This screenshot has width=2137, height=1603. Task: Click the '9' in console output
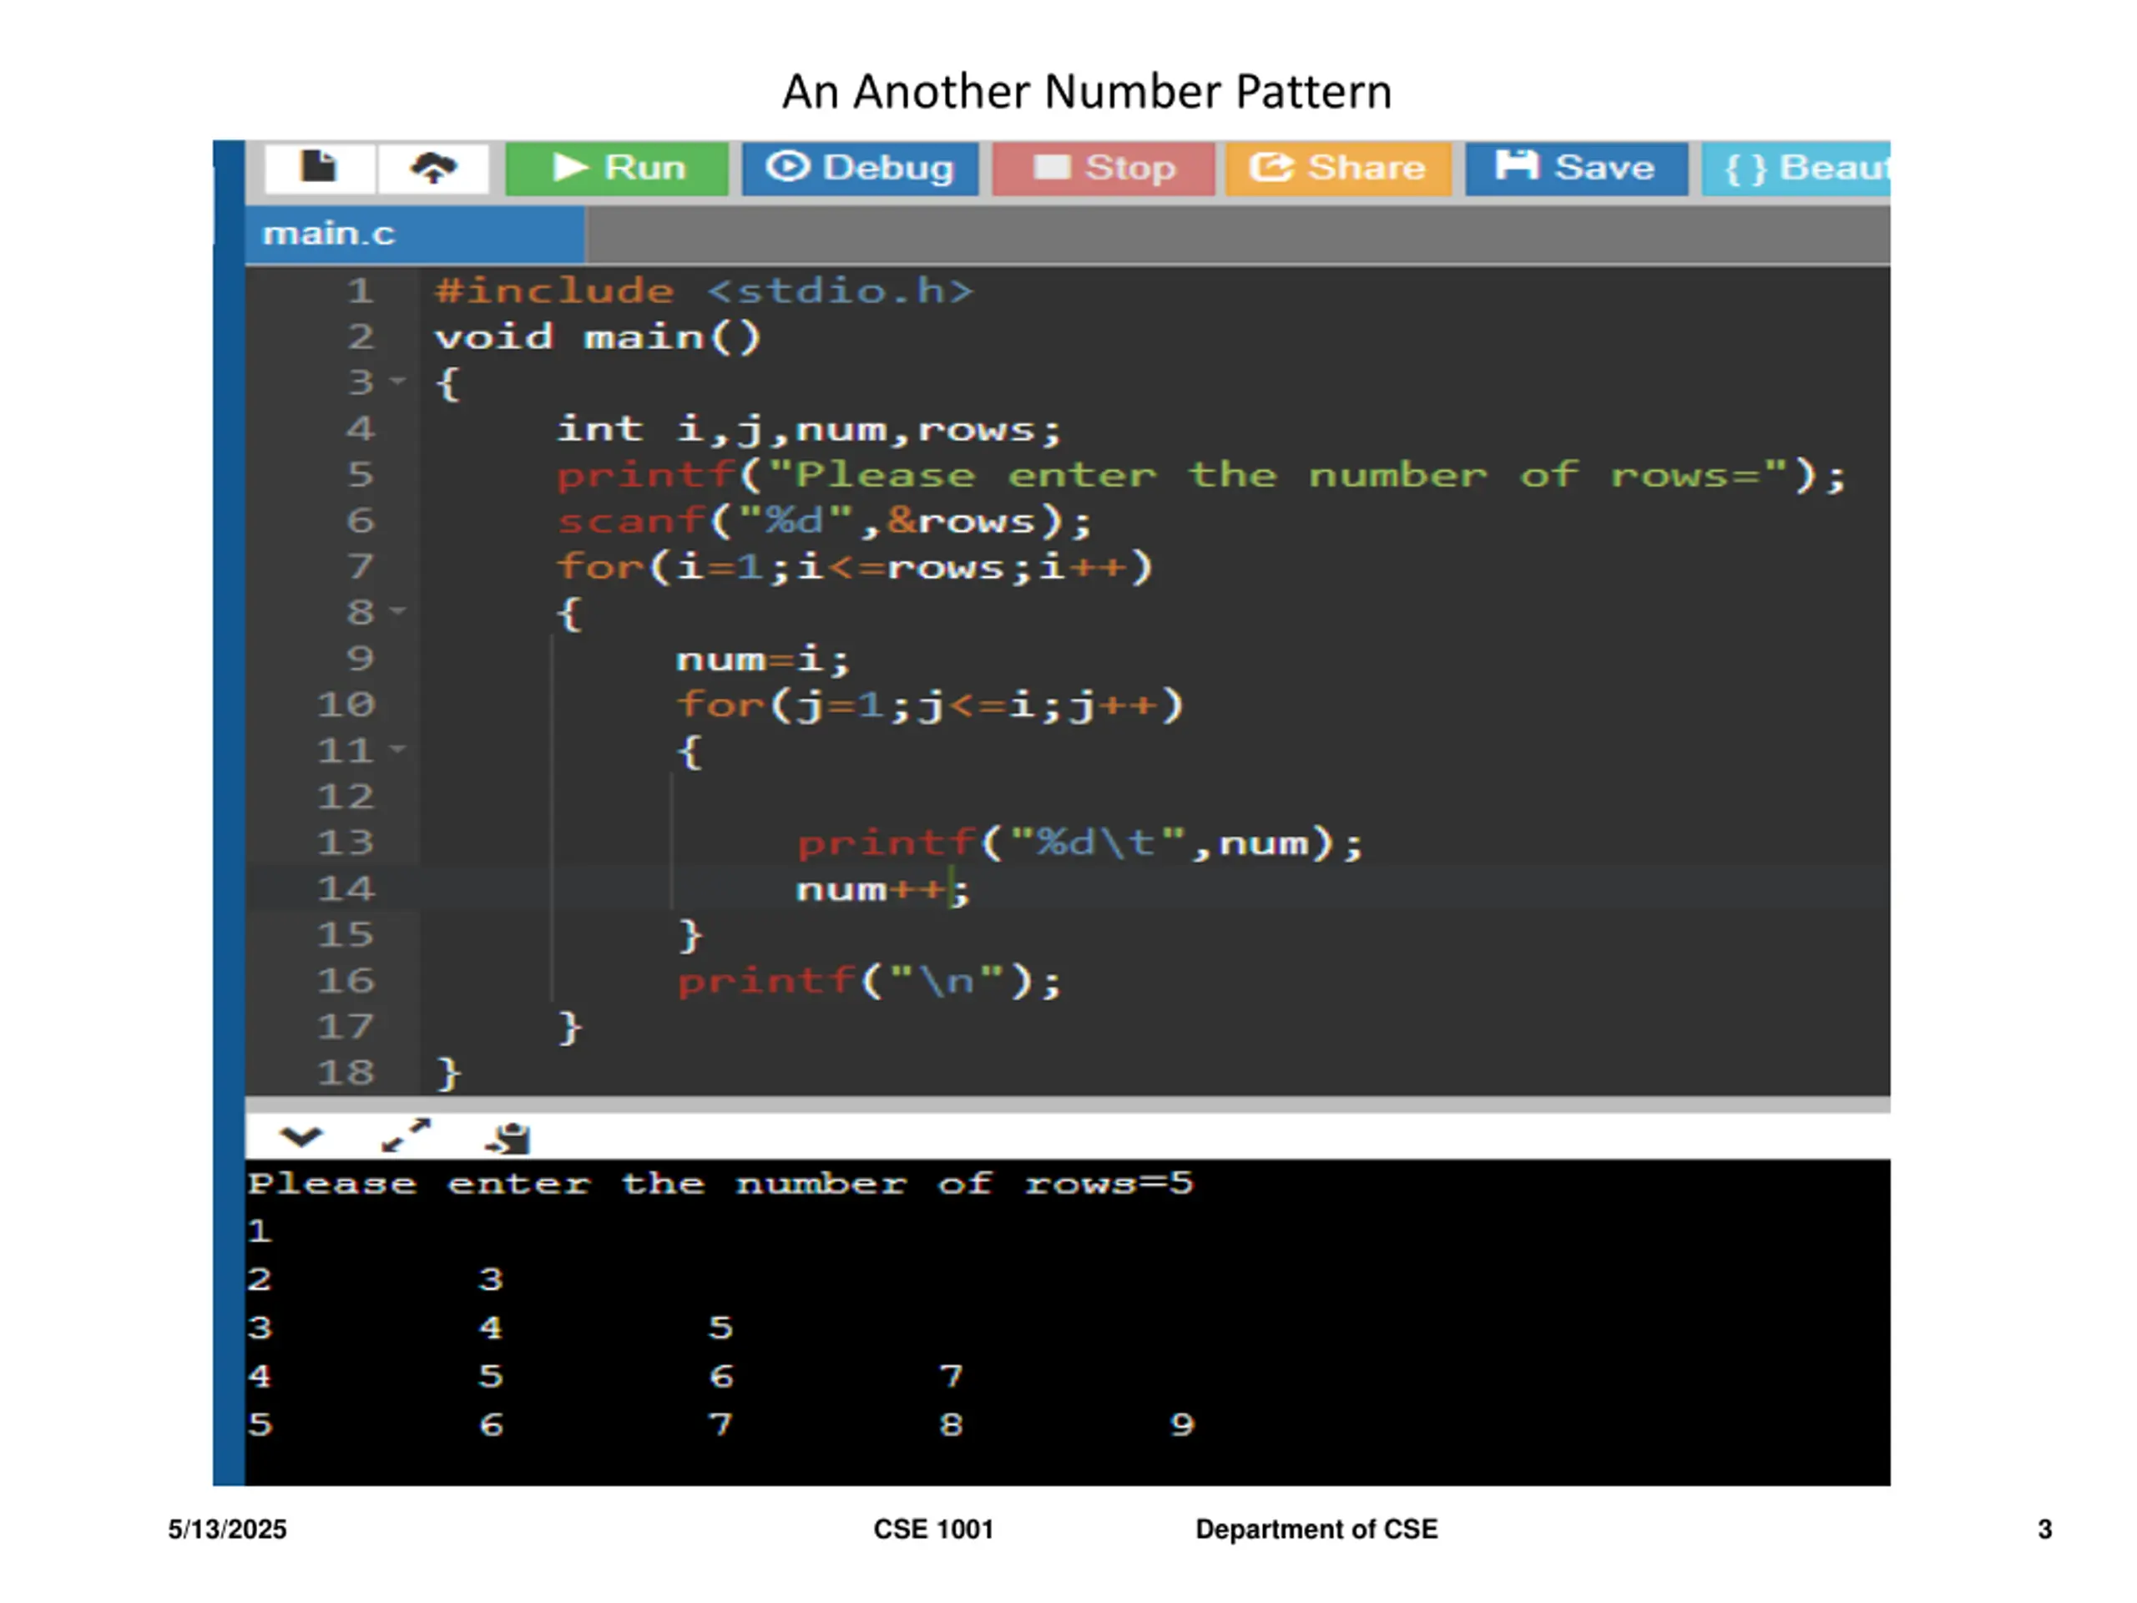(1183, 1425)
